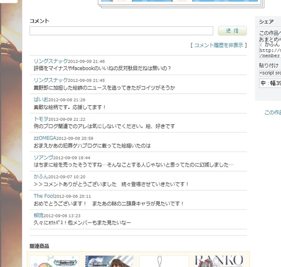Viewport: 281px width, 267px height.
Task: Open The Fool user profile link
Action: click(x=44, y=196)
